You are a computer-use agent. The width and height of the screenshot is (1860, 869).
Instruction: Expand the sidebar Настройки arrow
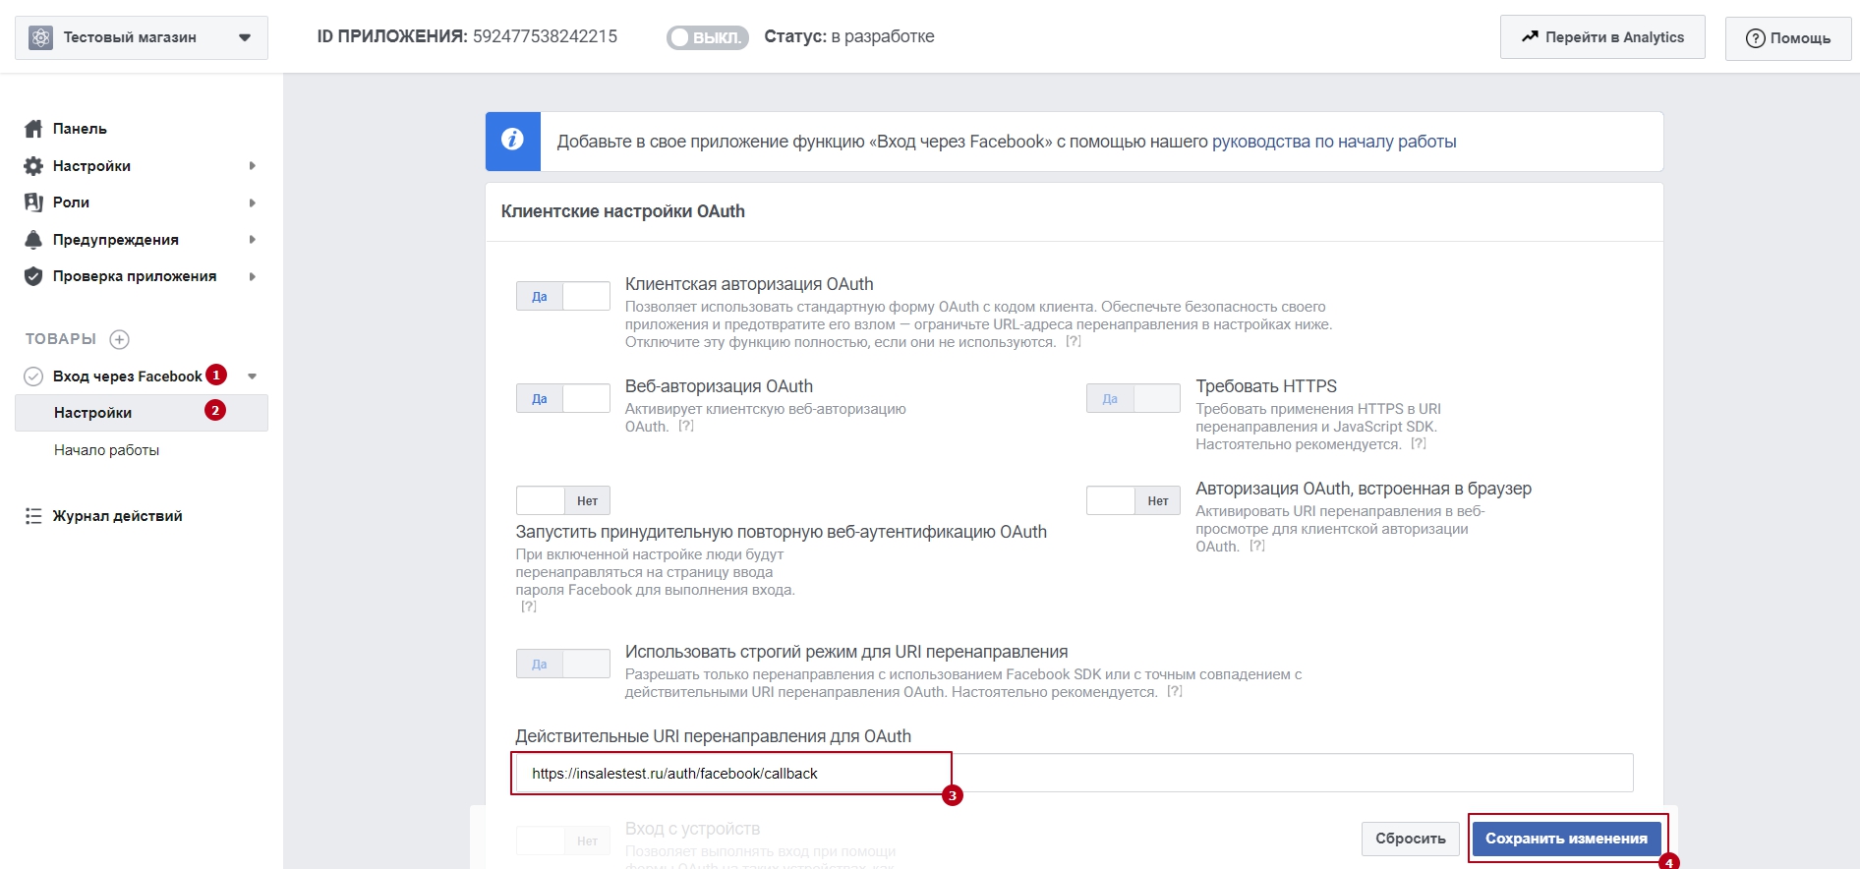click(253, 166)
